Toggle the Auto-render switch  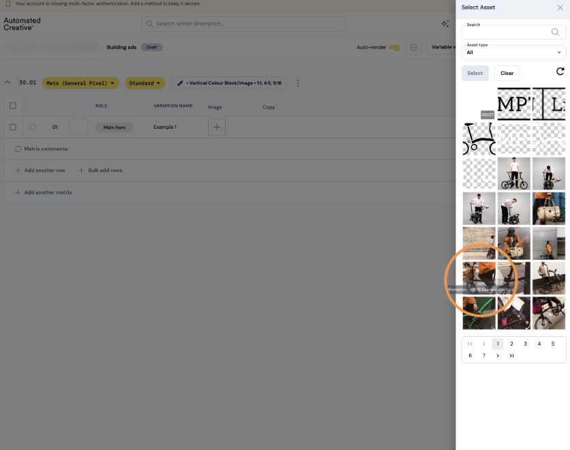(394, 47)
